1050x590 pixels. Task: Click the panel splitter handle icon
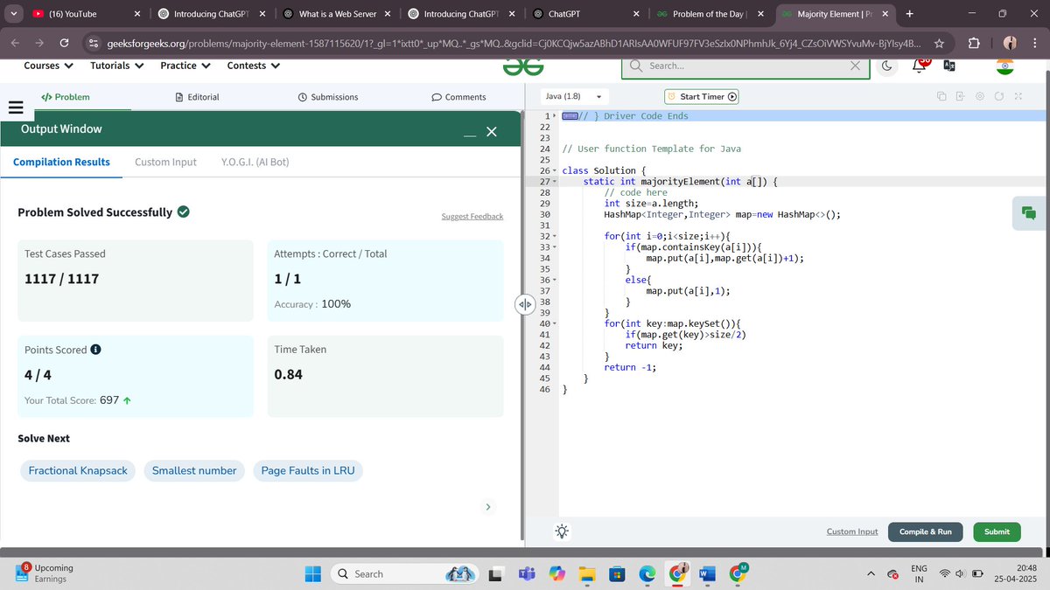tap(523, 304)
